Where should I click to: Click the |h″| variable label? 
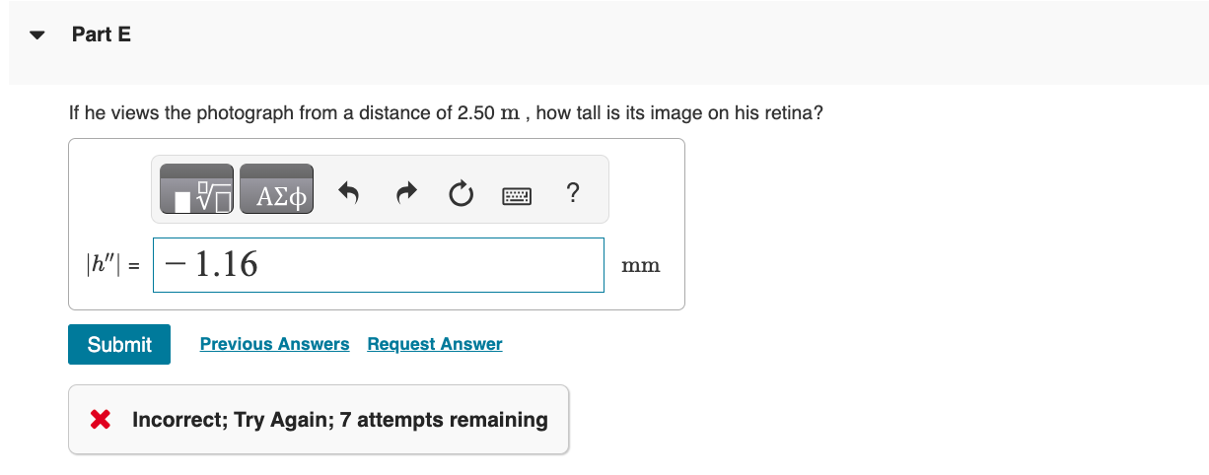pos(105,265)
